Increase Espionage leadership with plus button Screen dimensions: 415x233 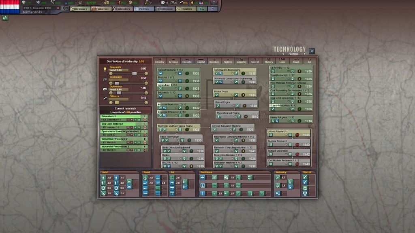point(146,83)
